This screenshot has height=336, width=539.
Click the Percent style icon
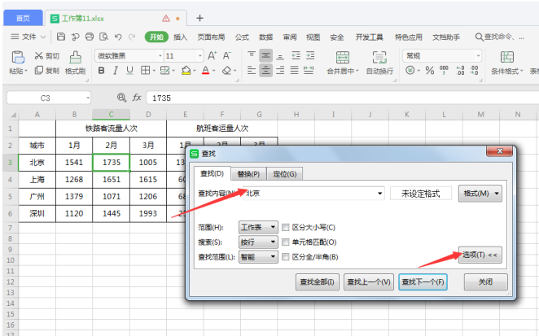[430, 71]
